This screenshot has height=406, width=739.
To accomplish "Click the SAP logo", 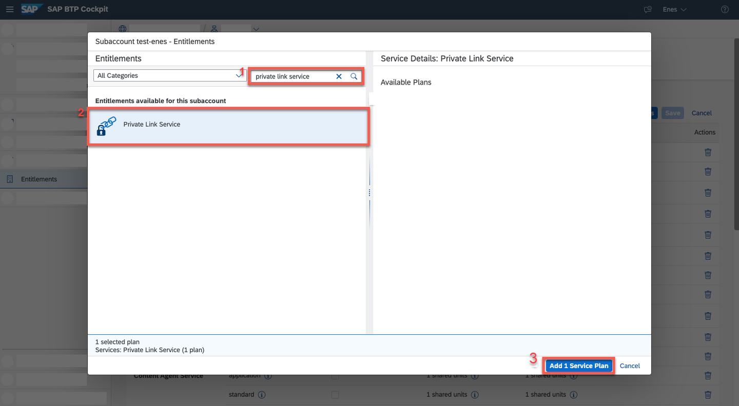I will tap(31, 9).
